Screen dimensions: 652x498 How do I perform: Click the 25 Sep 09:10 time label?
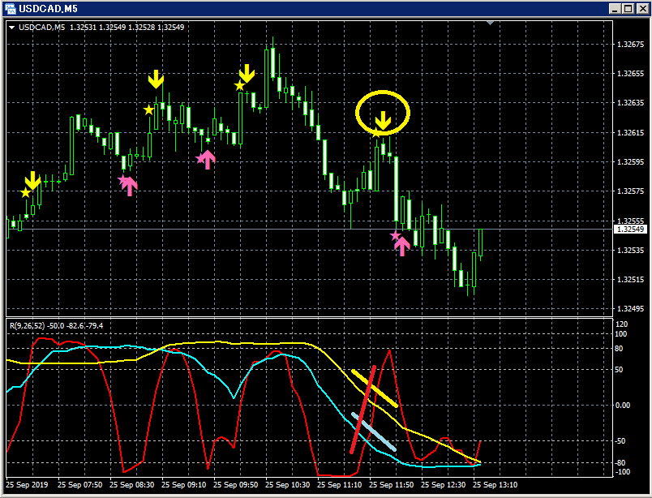point(184,485)
